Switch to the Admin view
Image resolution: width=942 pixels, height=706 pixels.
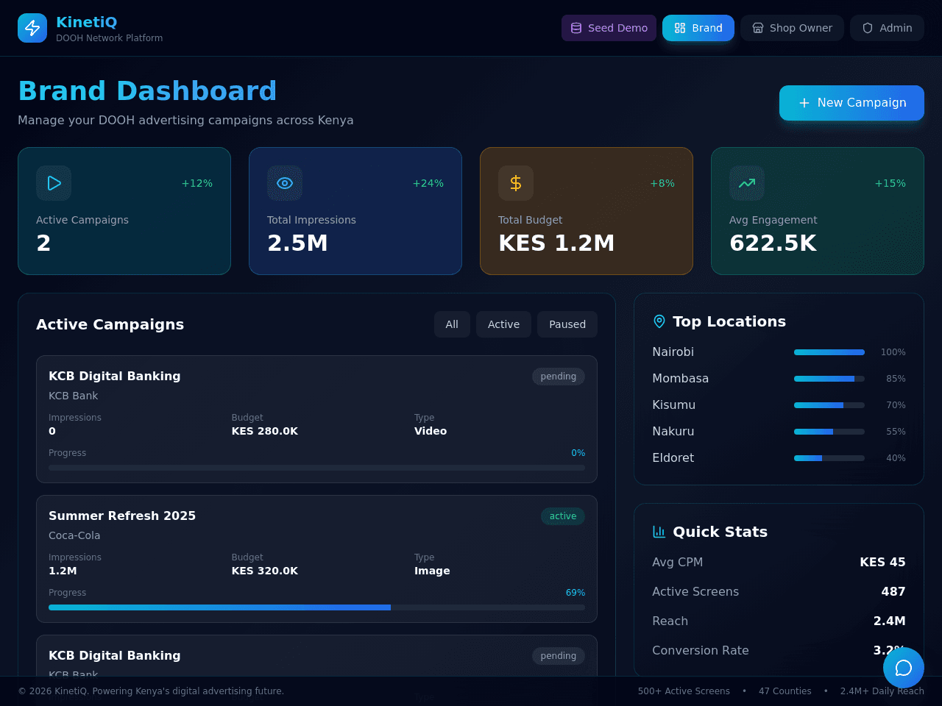pyautogui.click(x=887, y=28)
